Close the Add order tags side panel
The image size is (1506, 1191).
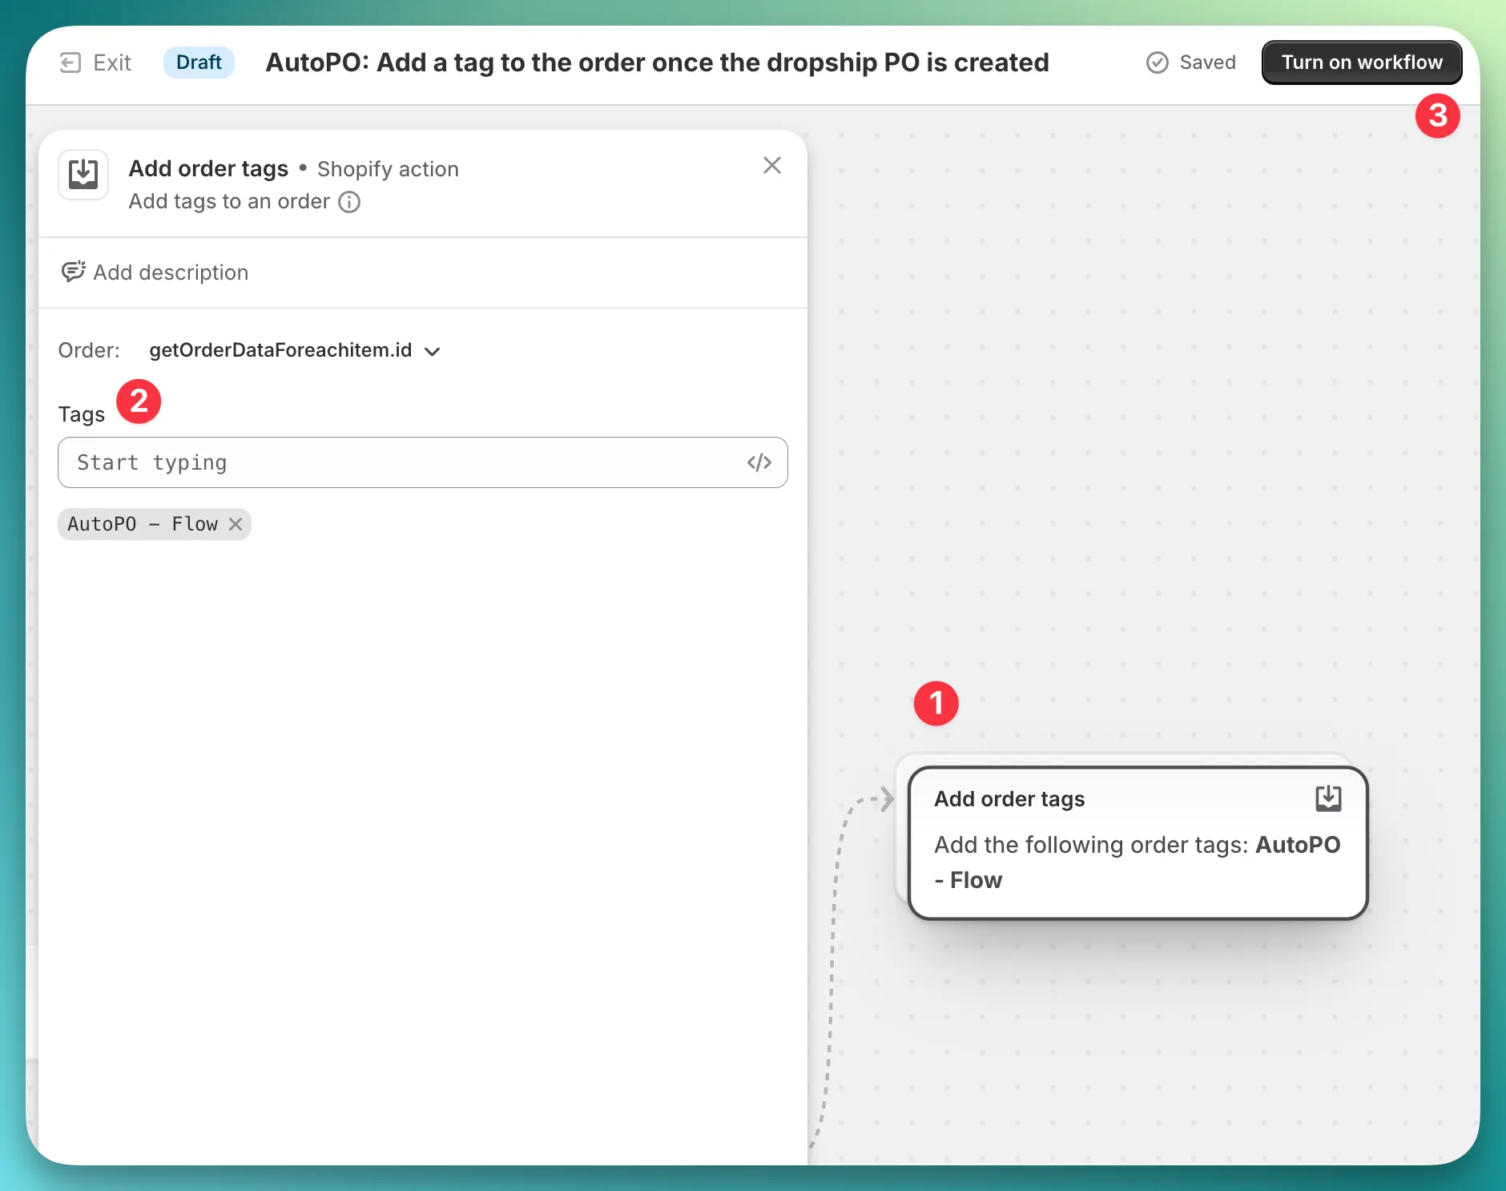click(x=771, y=165)
